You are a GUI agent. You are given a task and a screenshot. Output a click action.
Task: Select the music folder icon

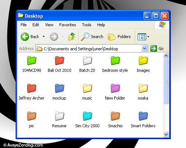click(87, 88)
